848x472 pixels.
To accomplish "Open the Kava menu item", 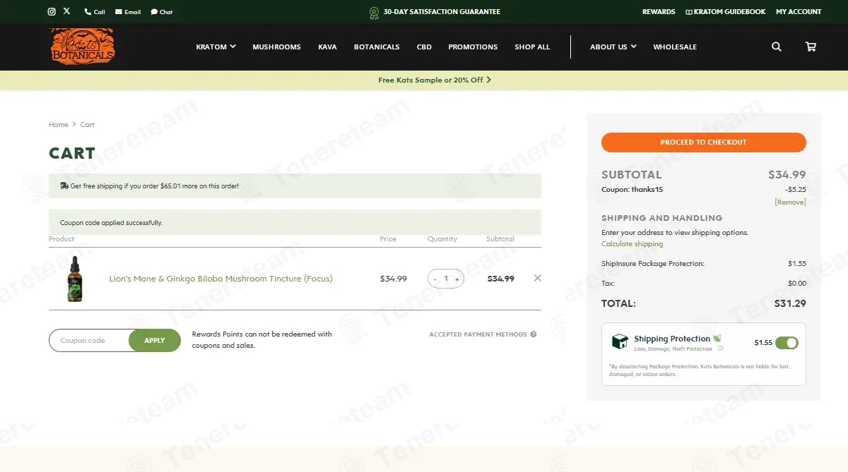I will 327,47.
